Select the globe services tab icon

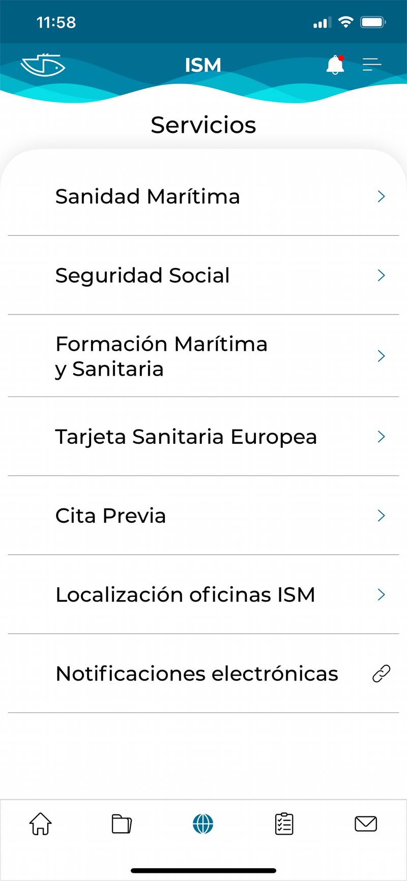coord(203,823)
